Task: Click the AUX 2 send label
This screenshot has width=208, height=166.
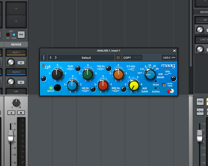Action: 16,72
